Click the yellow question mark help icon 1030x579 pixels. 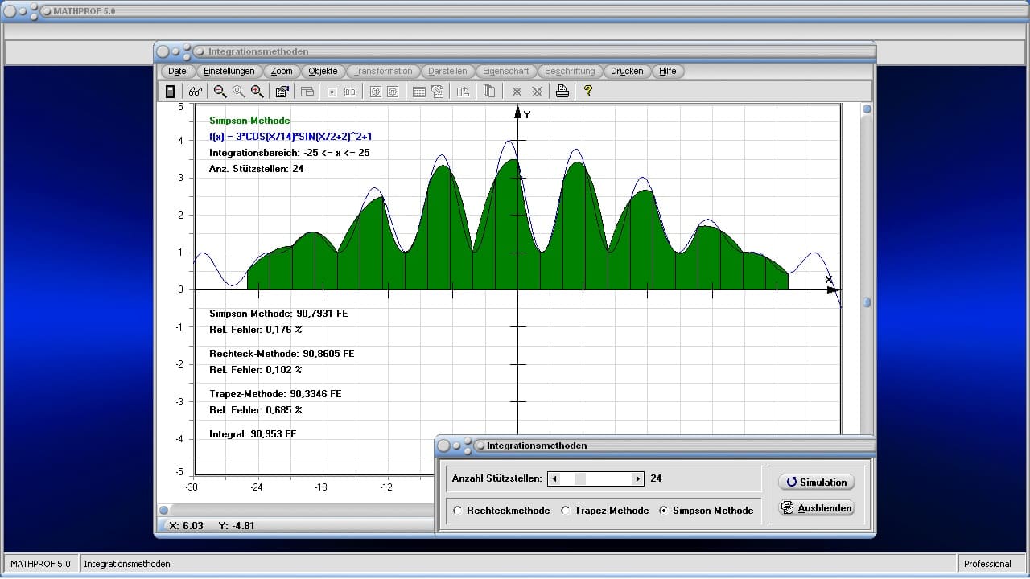coord(588,92)
